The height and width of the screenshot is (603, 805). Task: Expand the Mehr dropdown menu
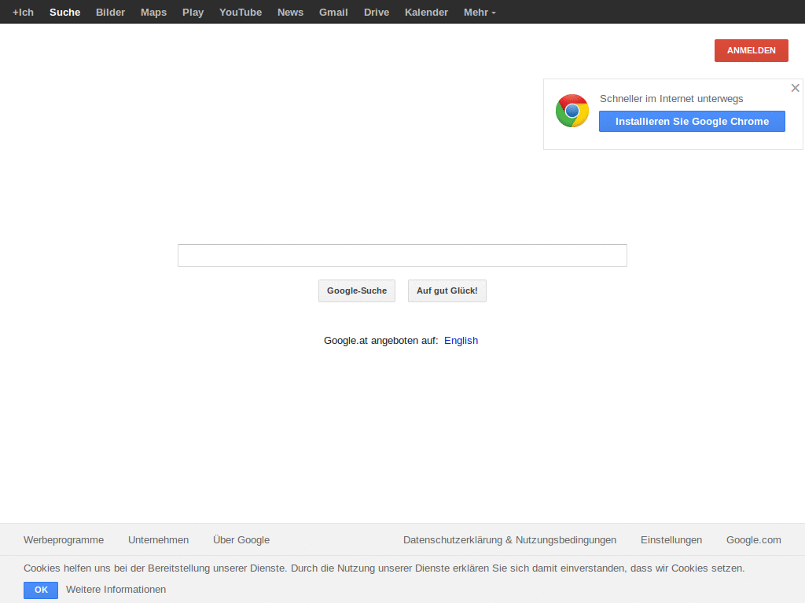[480, 13]
